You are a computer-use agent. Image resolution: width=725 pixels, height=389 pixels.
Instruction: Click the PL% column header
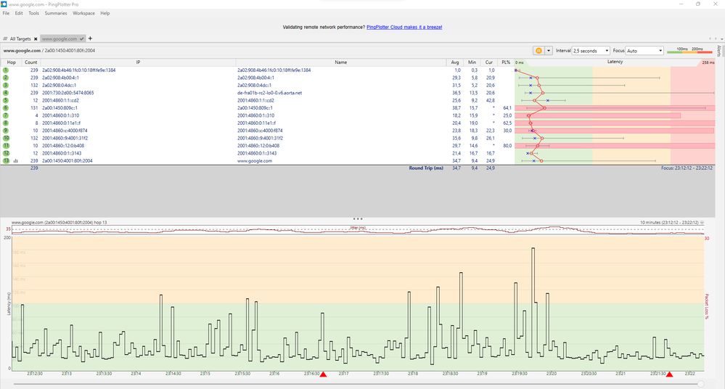tap(506, 62)
